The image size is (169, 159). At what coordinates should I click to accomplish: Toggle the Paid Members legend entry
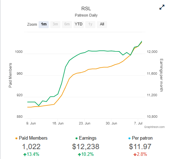click(x=31, y=138)
